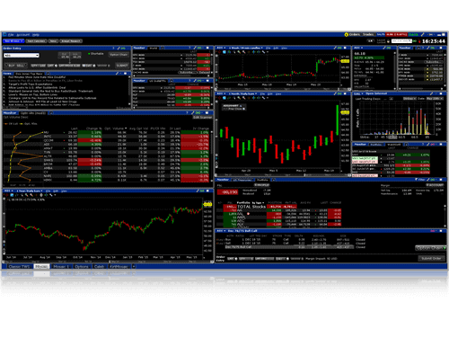Click the light-blue chart icon in top chart toolbar
This screenshot has width=449, height=337.
tap(224, 52)
